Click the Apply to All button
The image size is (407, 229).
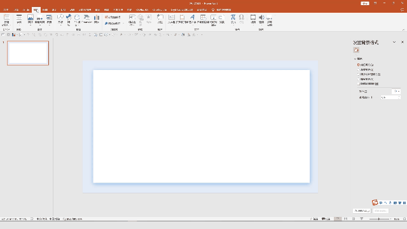[x=362, y=211]
